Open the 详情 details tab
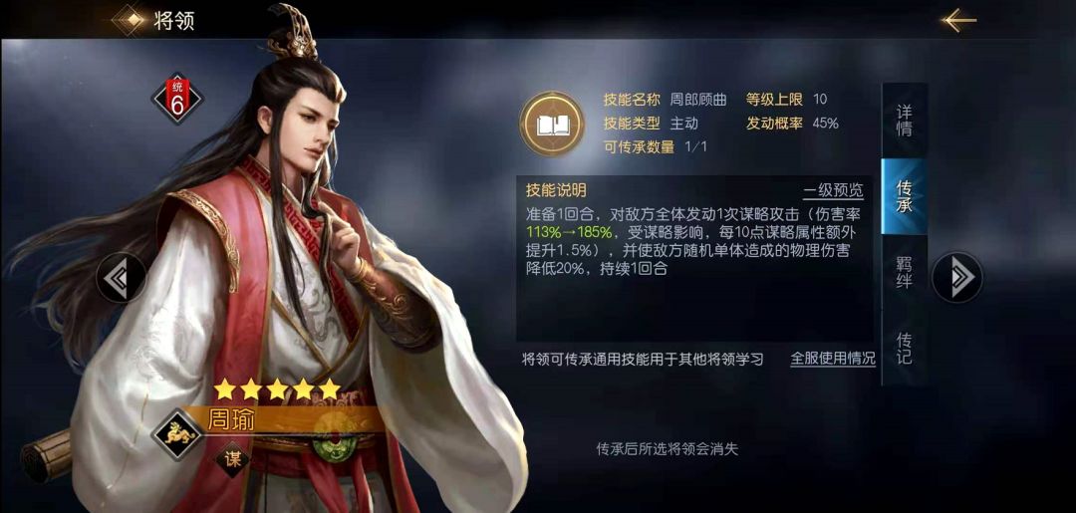The height and width of the screenshot is (513, 1076). tap(905, 121)
